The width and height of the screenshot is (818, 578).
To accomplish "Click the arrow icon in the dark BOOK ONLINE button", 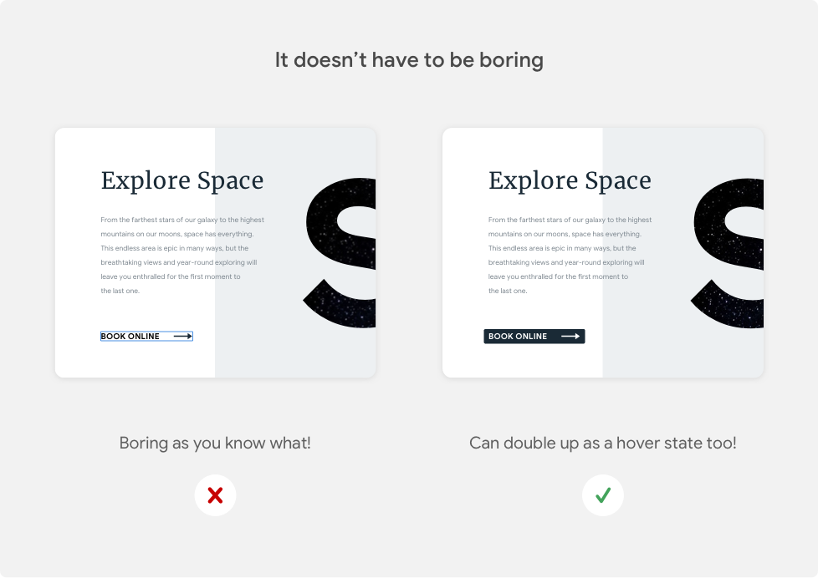I will coord(571,336).
